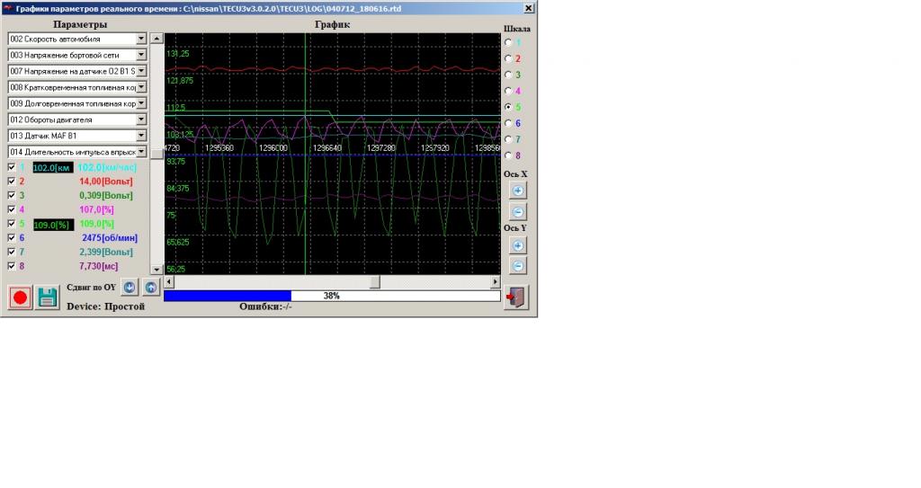Viewport: 921px width, 488px height.
Task: Zoom out on the X axis
Action: [517, 212]
